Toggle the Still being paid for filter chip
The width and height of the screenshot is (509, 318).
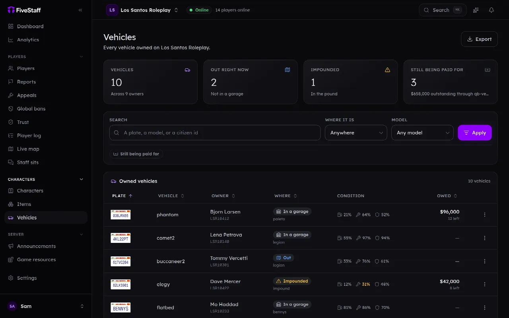136,154
